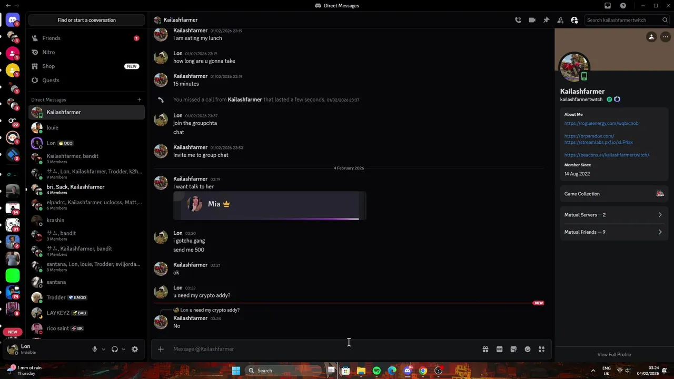Image resolution: width=674 pixels, height=379 pixels.
Task: Start a video call in header
Action: pyautogui.click(x=532, y=20)
